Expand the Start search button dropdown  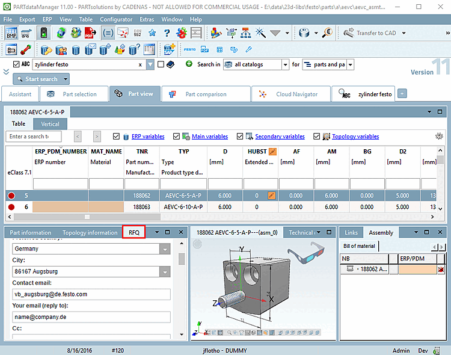coord(66,79)
